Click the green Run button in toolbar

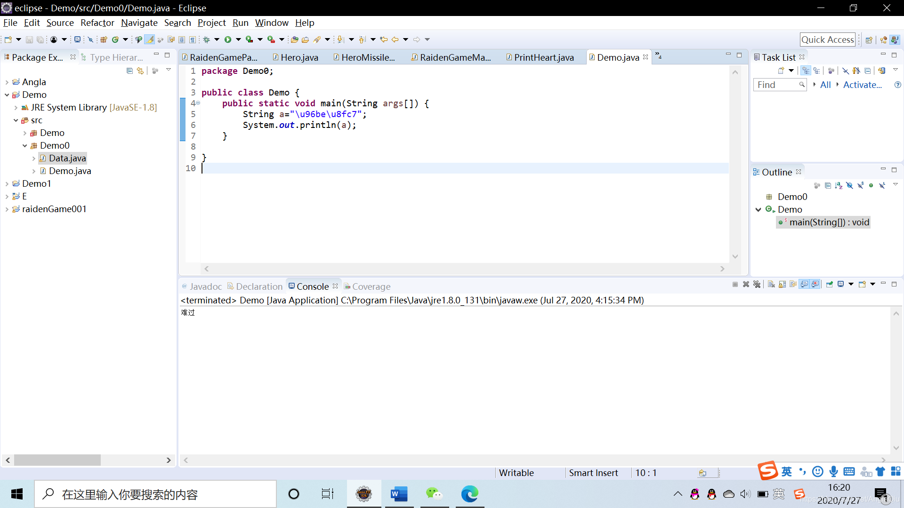click(228, 40)
